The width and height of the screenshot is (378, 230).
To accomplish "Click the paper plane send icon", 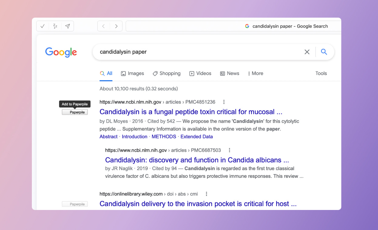I will pos(68,26).
